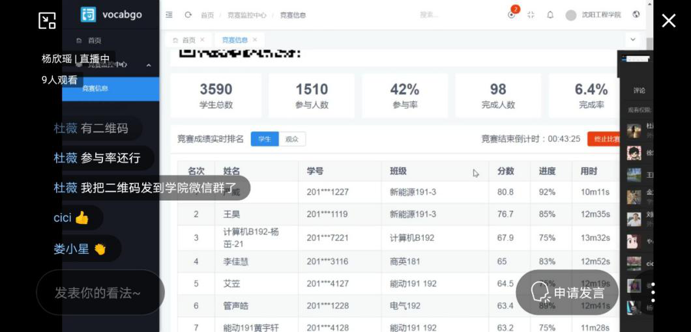This screenshot has height=332, width=691.
Task: Switch ranking to 学生 view
Action: click(264, 139)
